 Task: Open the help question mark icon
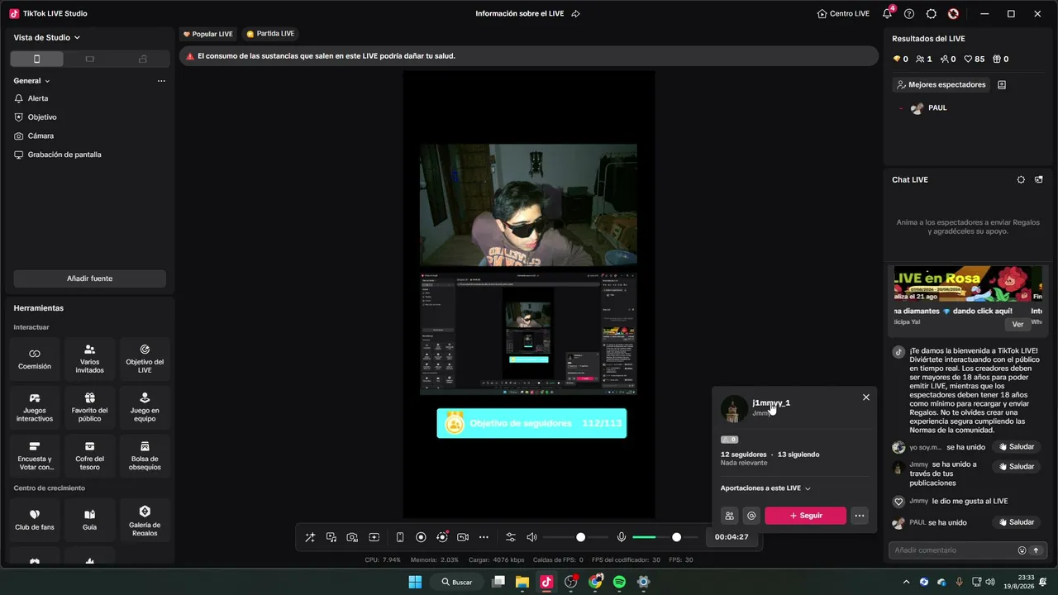click(909, 13)
